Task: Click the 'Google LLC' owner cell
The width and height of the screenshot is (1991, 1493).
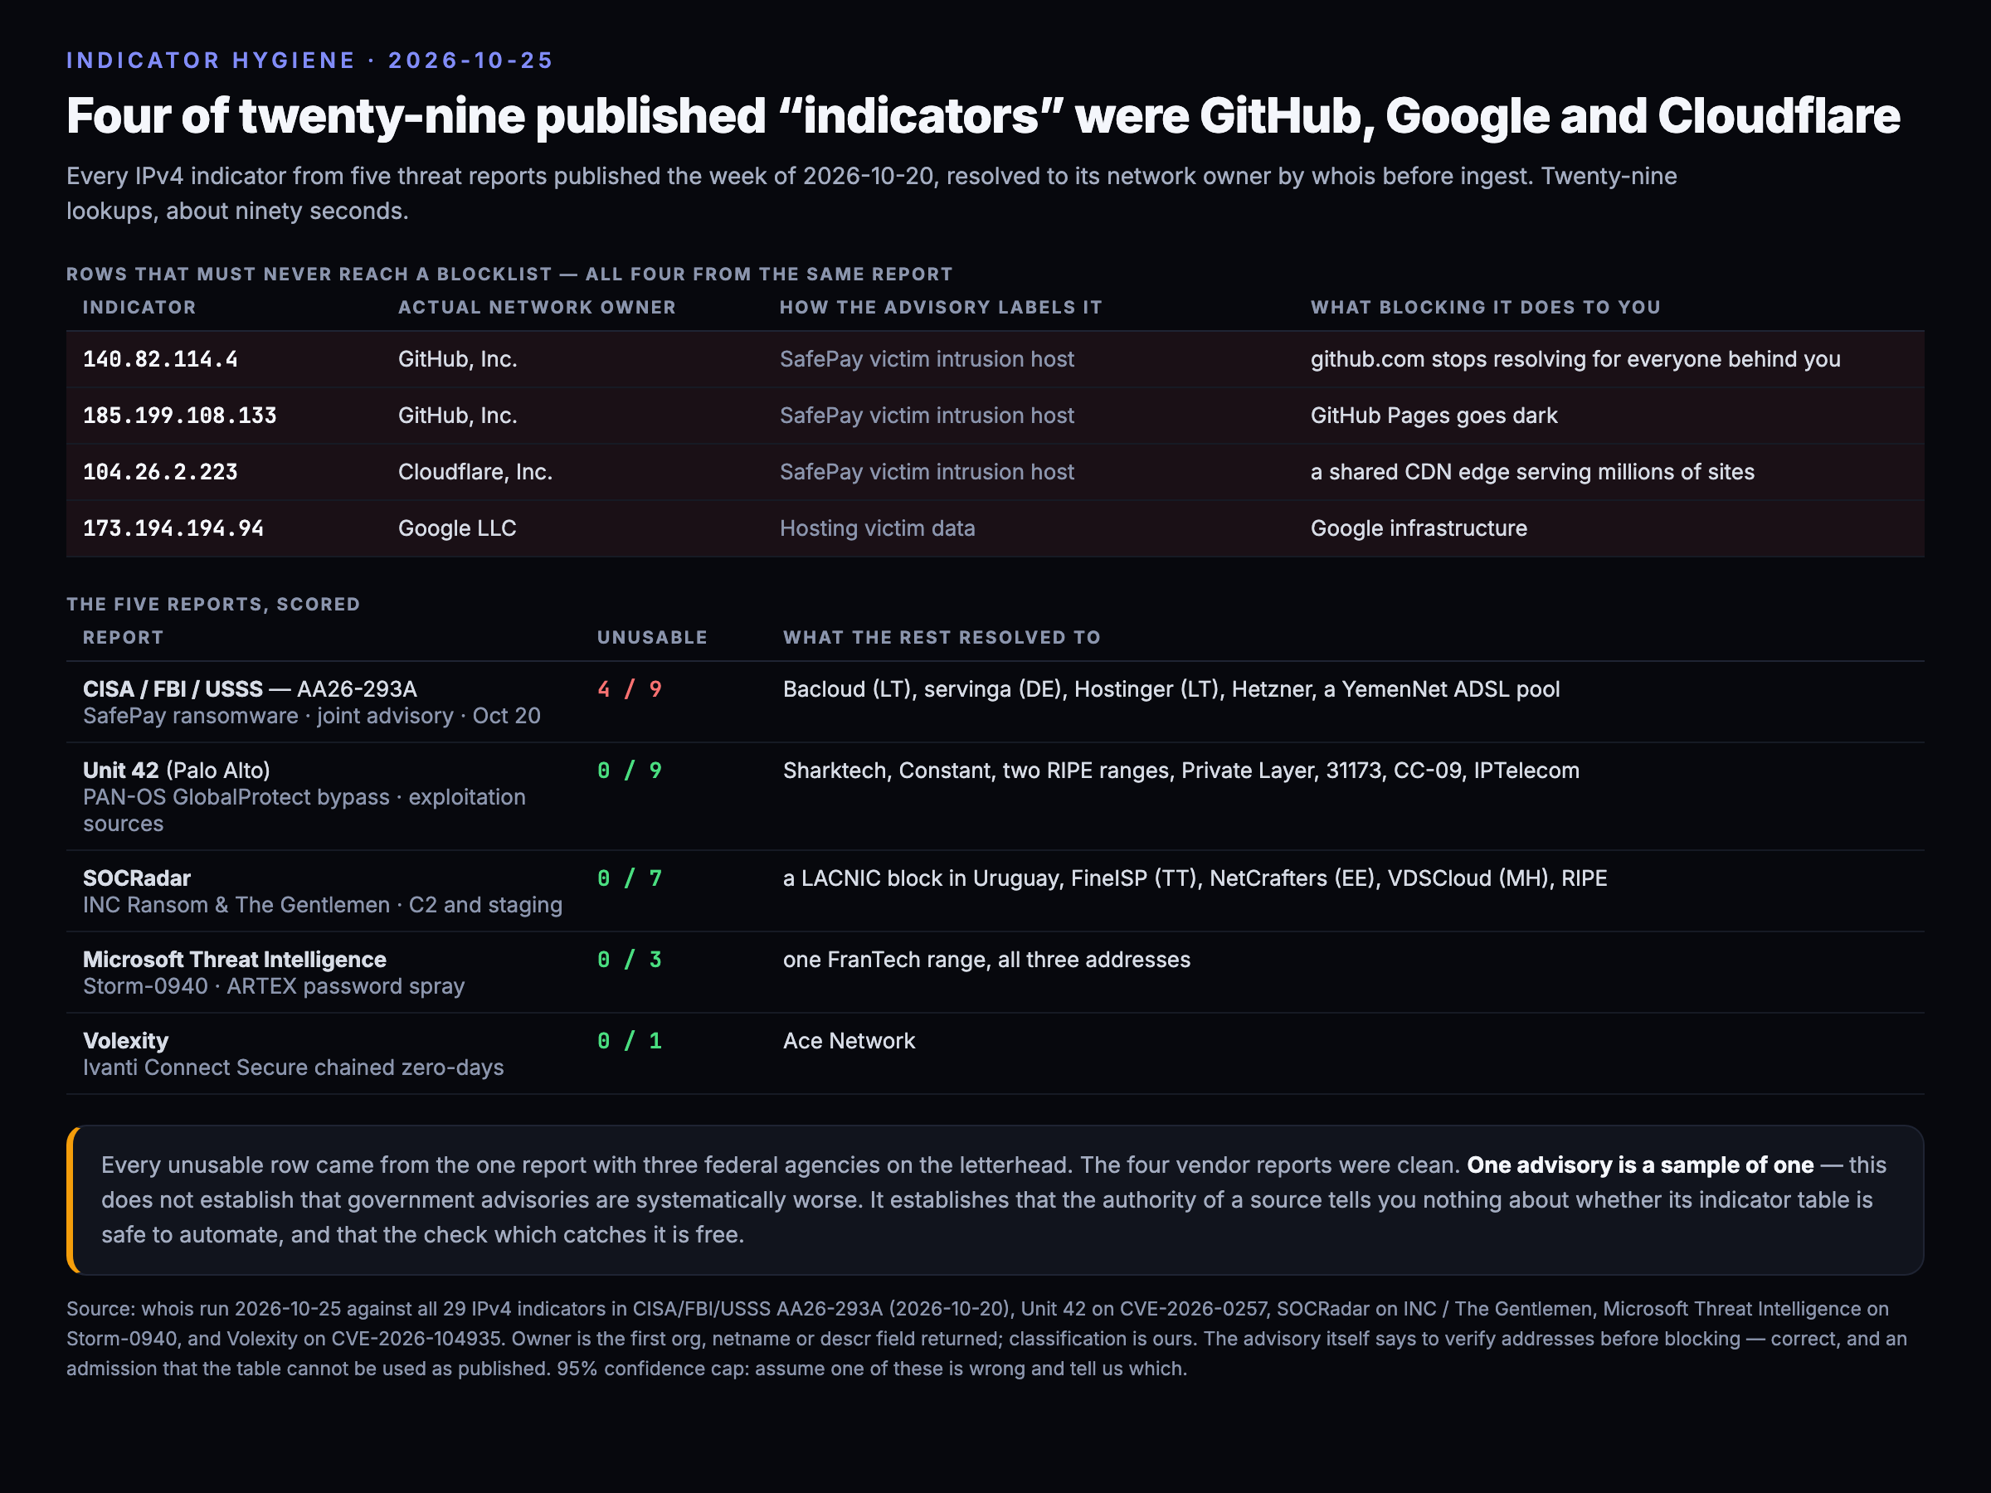Action: click(x=457, y=528)
